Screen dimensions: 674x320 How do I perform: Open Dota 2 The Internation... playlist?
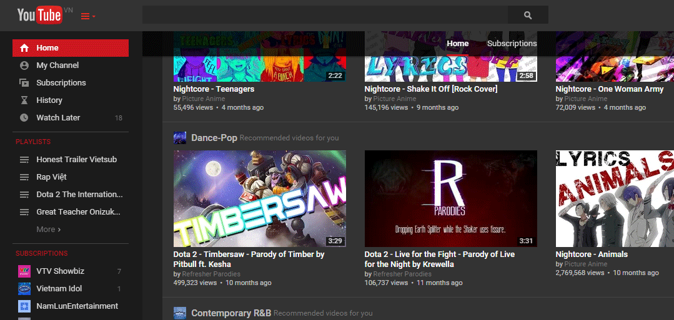(x=79, y=195)
